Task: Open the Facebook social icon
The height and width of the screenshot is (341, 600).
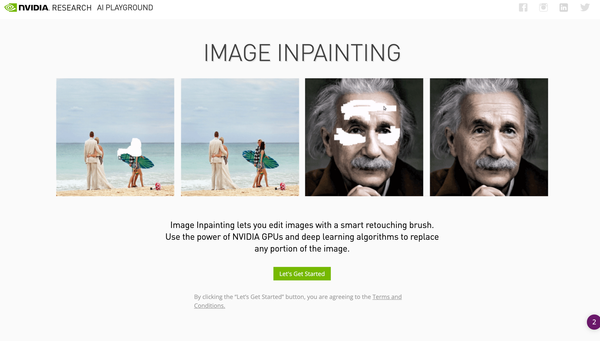Action: [x=523, y=7]
